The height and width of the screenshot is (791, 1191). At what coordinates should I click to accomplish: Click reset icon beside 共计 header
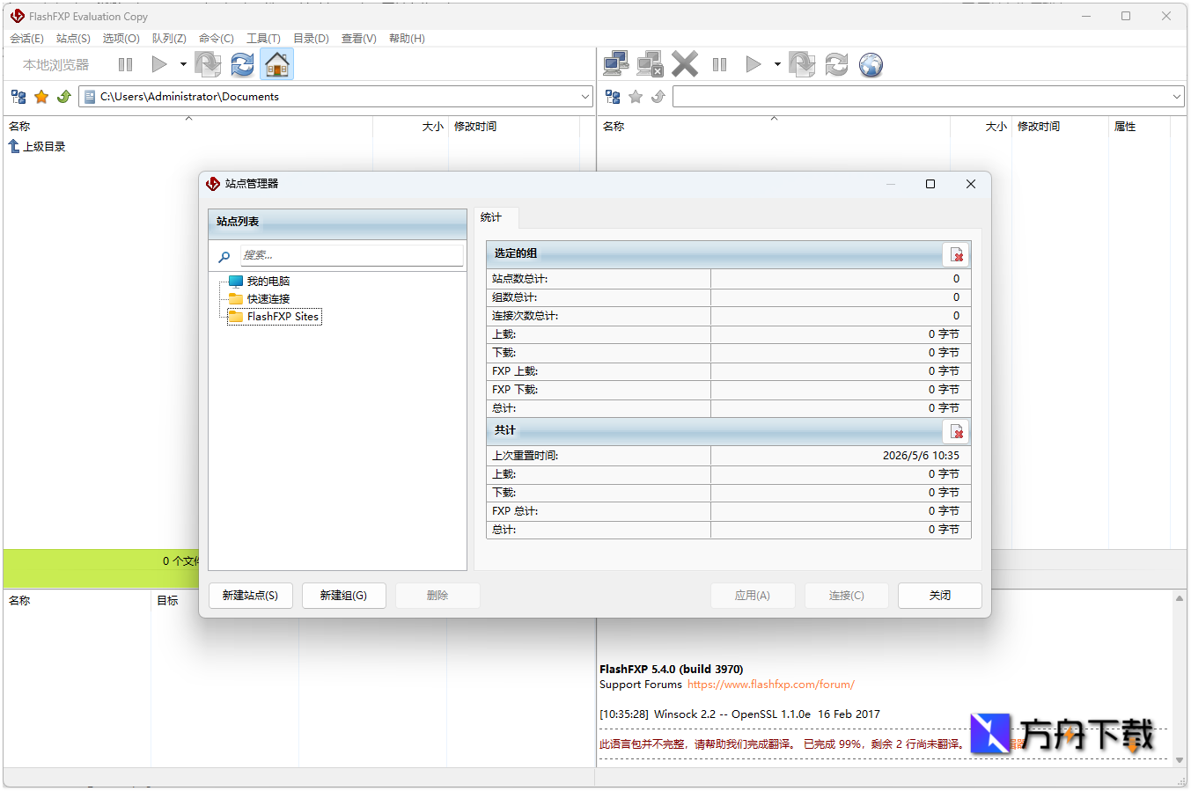(x=957, y=432)
